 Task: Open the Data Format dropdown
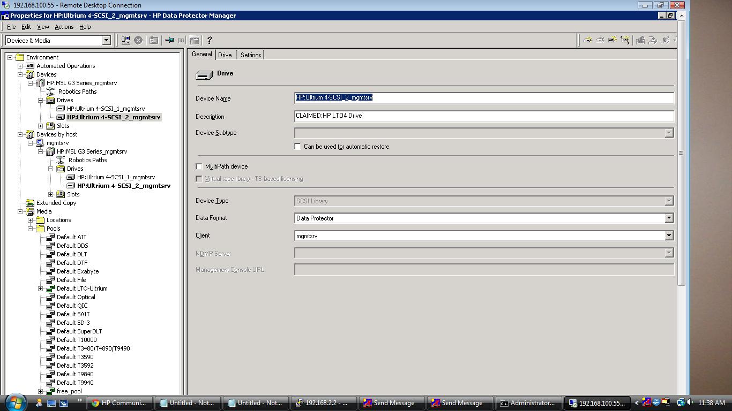pyautogui.click(x=669, y=218)
